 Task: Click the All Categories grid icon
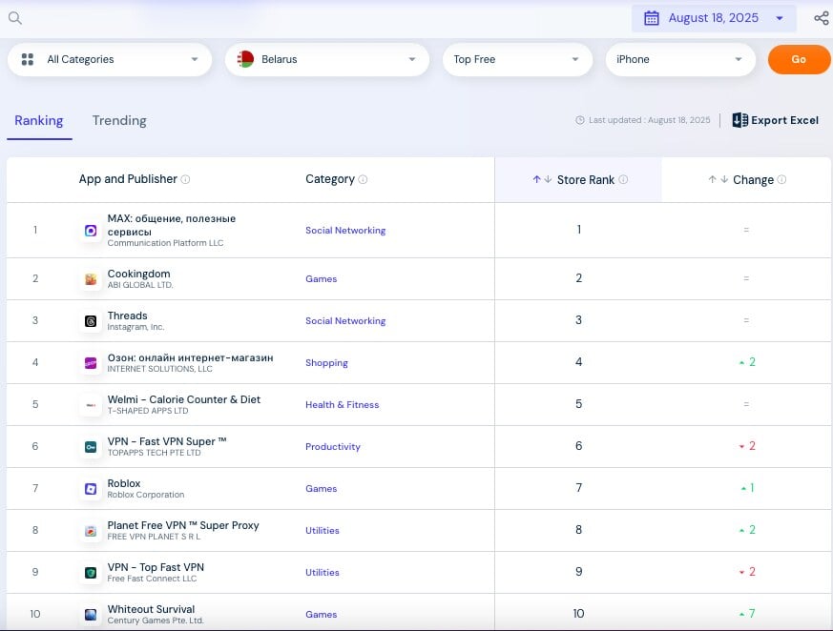[x=28, y=59]
